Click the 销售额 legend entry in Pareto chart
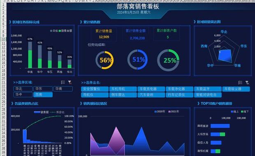The image size is (255, 156). [x=41, y=112]
